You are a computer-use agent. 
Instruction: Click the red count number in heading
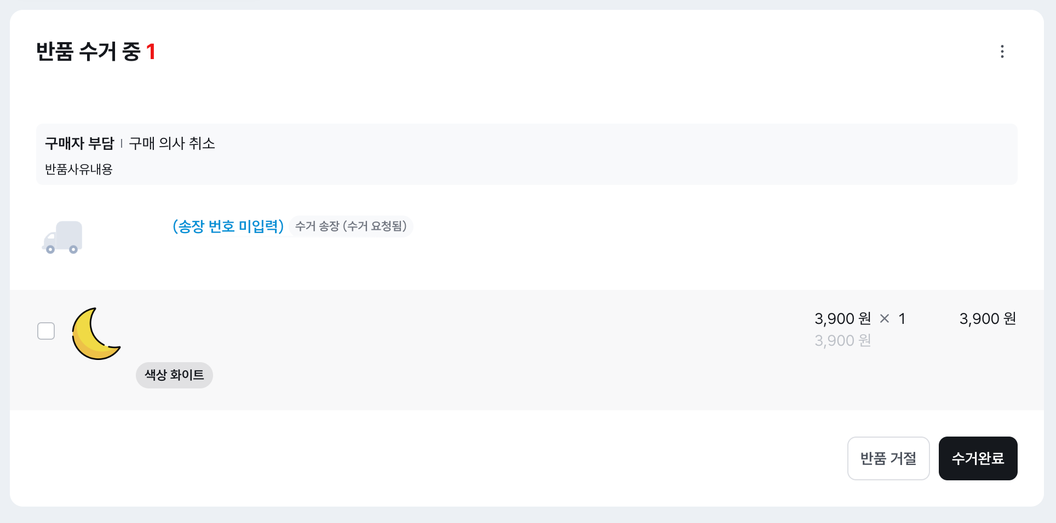pos(151,52)
